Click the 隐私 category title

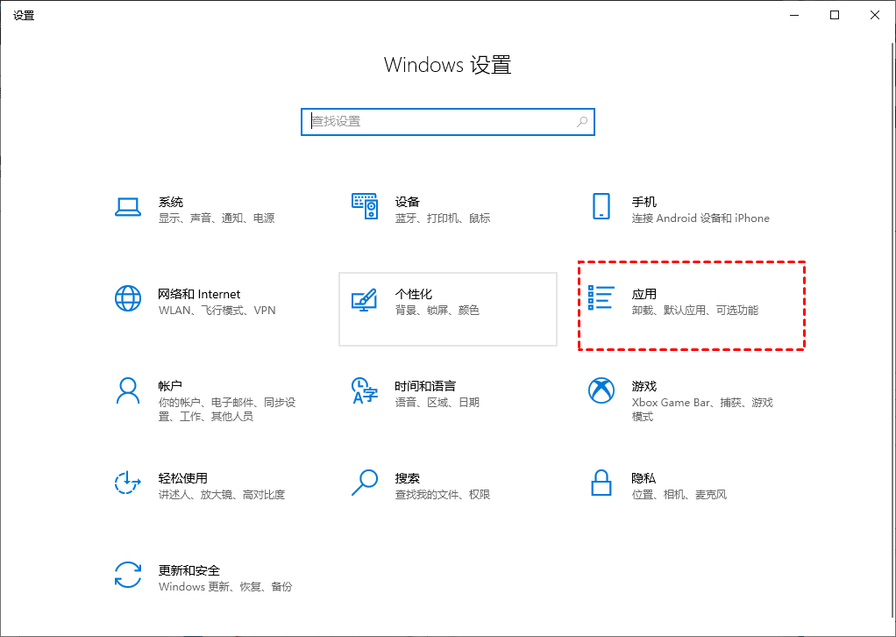644,478
